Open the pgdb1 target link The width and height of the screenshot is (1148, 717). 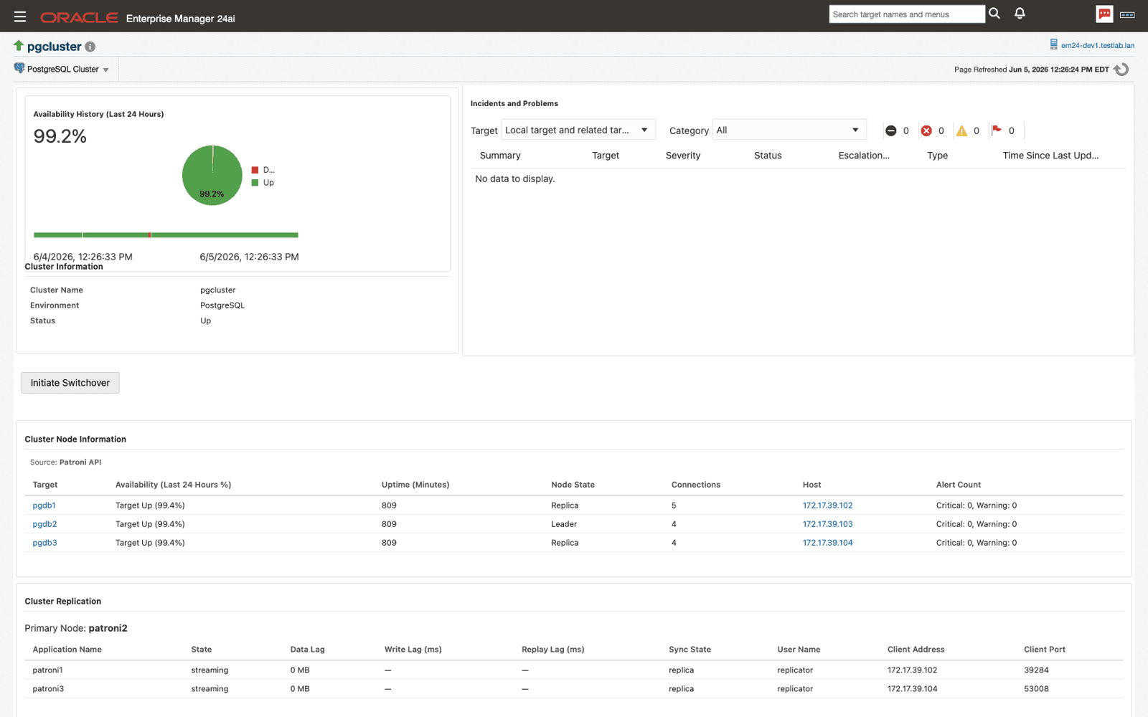[x=44, y=505]
